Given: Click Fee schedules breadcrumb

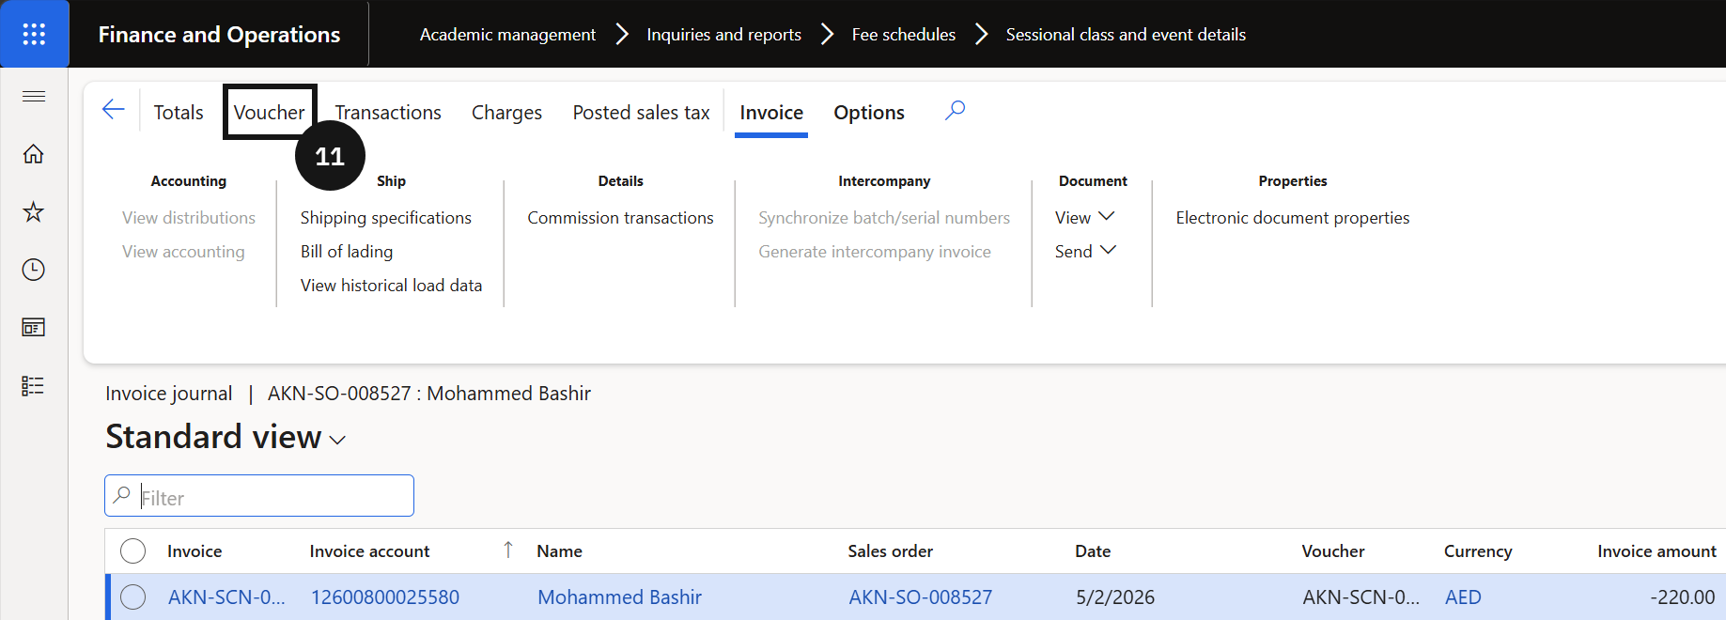Looking at the screenshot, I should [x=904, y=35].
